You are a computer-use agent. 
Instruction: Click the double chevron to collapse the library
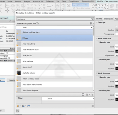click(93, 95)
